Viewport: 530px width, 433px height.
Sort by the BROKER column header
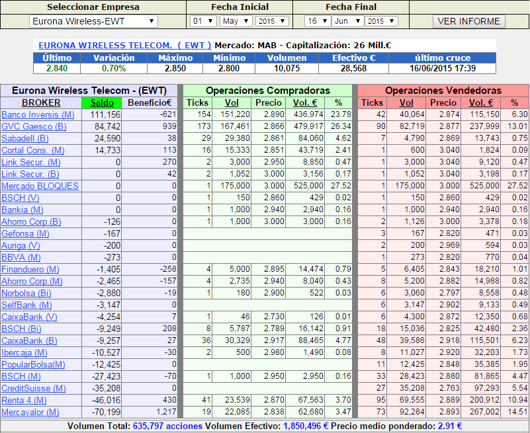click(x=41, y=102)
